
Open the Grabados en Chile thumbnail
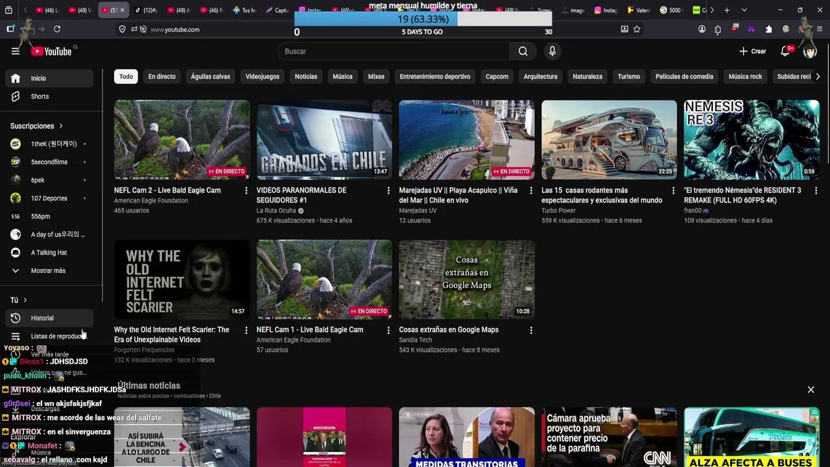324,139
